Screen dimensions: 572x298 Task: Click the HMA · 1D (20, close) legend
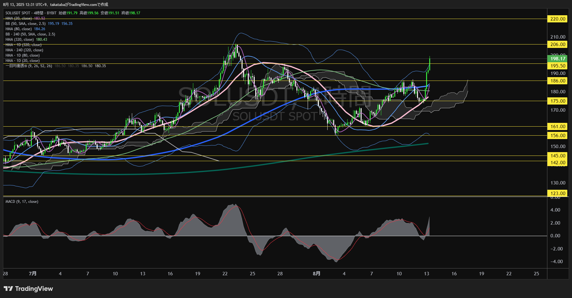[22, 61]
